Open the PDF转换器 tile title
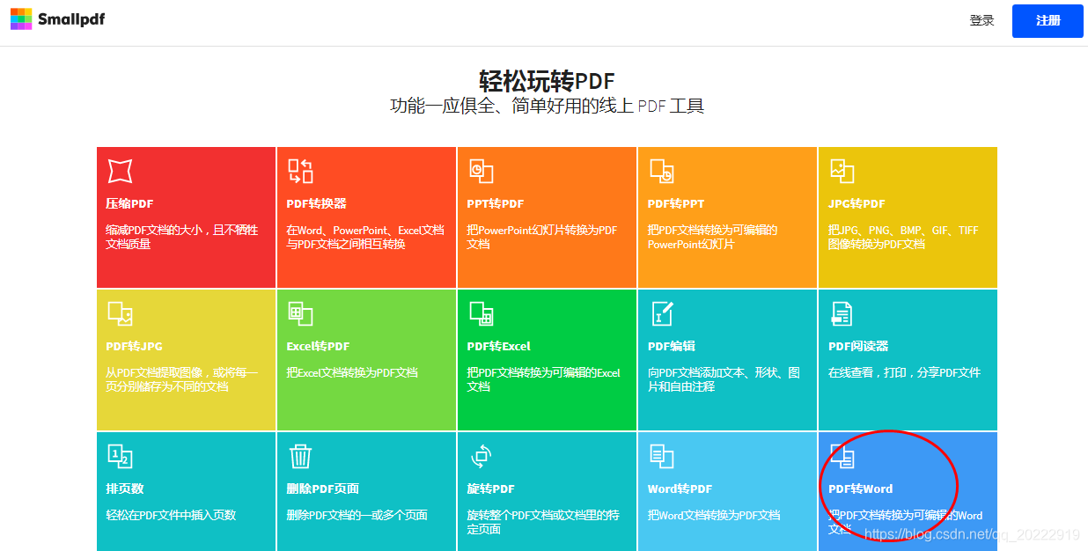 click(x=316, y=203)
